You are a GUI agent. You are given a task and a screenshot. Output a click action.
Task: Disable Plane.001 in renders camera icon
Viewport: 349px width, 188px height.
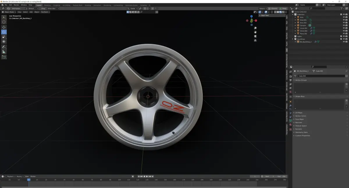[x=346, y=33]
